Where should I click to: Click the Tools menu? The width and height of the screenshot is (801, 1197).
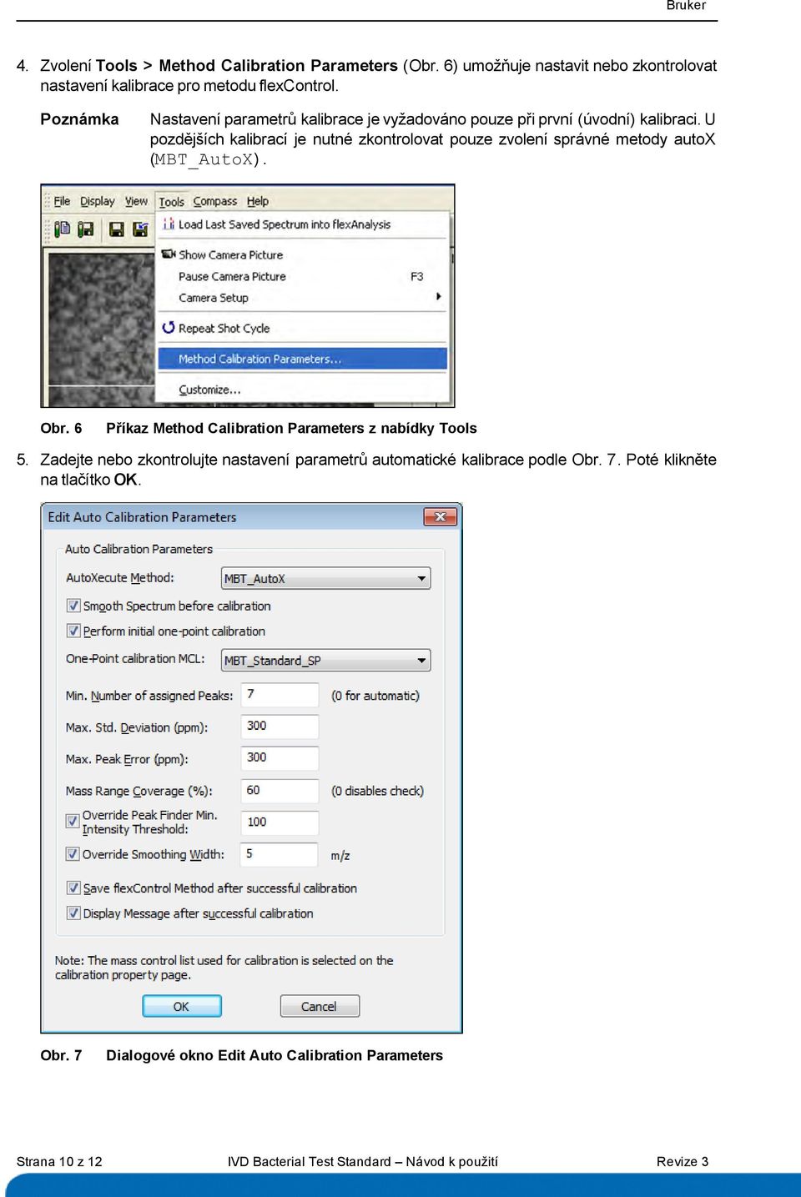(171, 201)
